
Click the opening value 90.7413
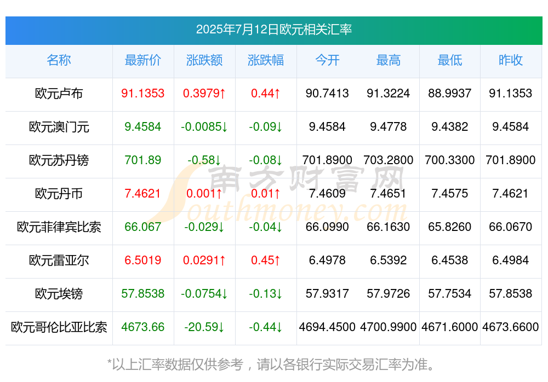[x=327, y=93]
